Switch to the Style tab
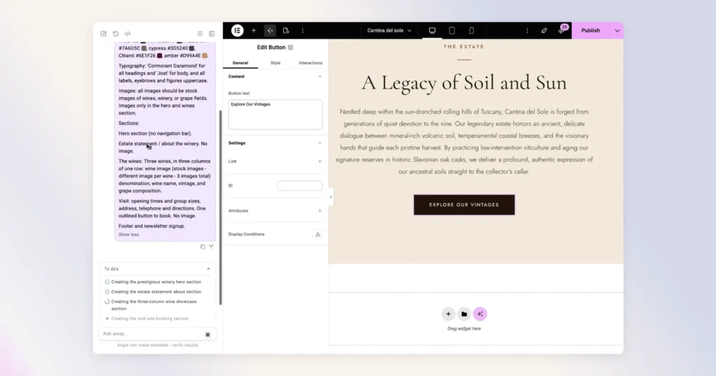Screen dimensions: 716x376 pyautogui.click(x=275, y=63)
